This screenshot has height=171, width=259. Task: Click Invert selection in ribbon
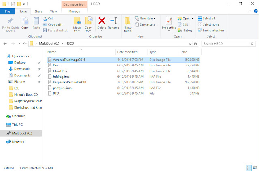211,30
